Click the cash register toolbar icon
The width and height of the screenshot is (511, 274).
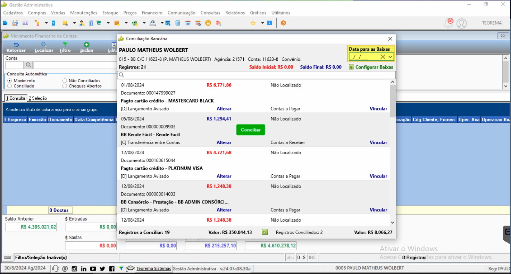[x=152, y=23]
